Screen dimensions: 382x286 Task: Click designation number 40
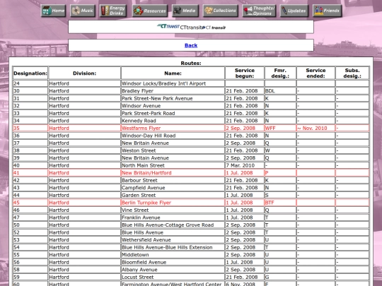[16, 165]
